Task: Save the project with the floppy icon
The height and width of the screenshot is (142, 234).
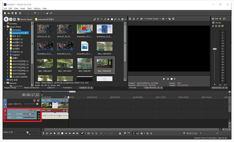Action: coord(12,13)
